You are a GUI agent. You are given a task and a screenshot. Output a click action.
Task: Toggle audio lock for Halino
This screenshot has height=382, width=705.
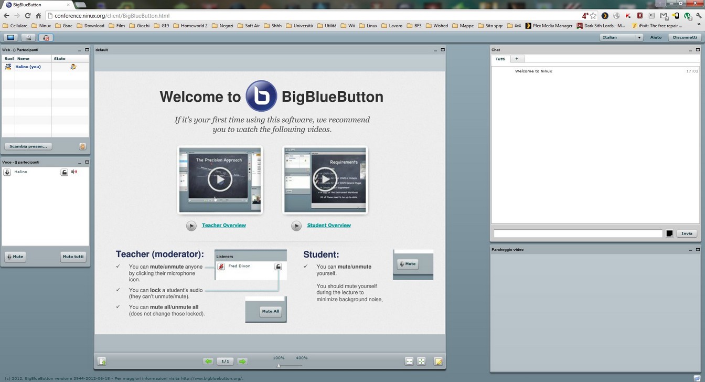coord(64,172)
